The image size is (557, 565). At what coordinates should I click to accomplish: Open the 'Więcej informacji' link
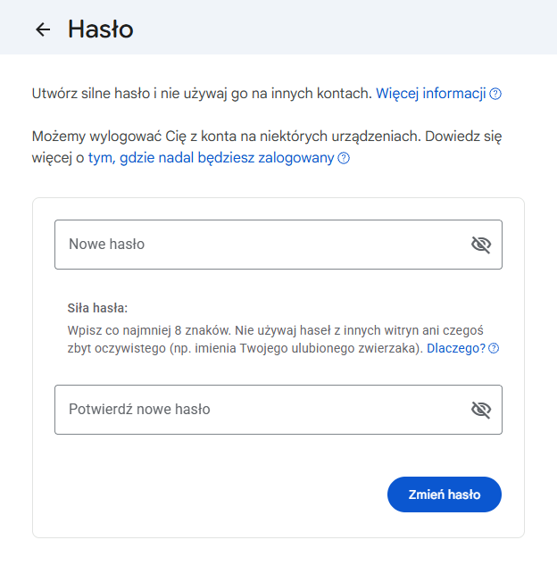431,94
